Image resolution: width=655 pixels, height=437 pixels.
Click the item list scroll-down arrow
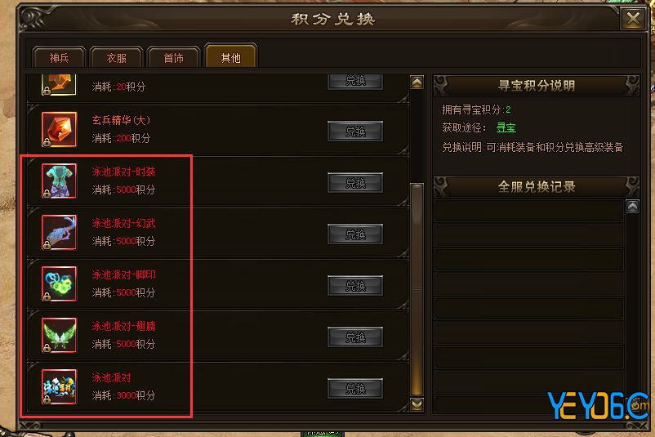[x=417, y=404]
